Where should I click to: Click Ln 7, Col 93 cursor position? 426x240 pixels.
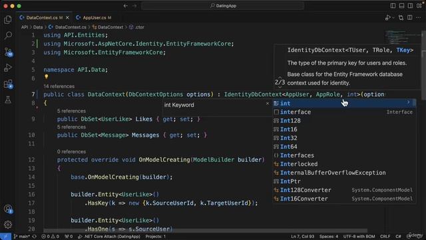pyautogui.click(x=302, y=237)
